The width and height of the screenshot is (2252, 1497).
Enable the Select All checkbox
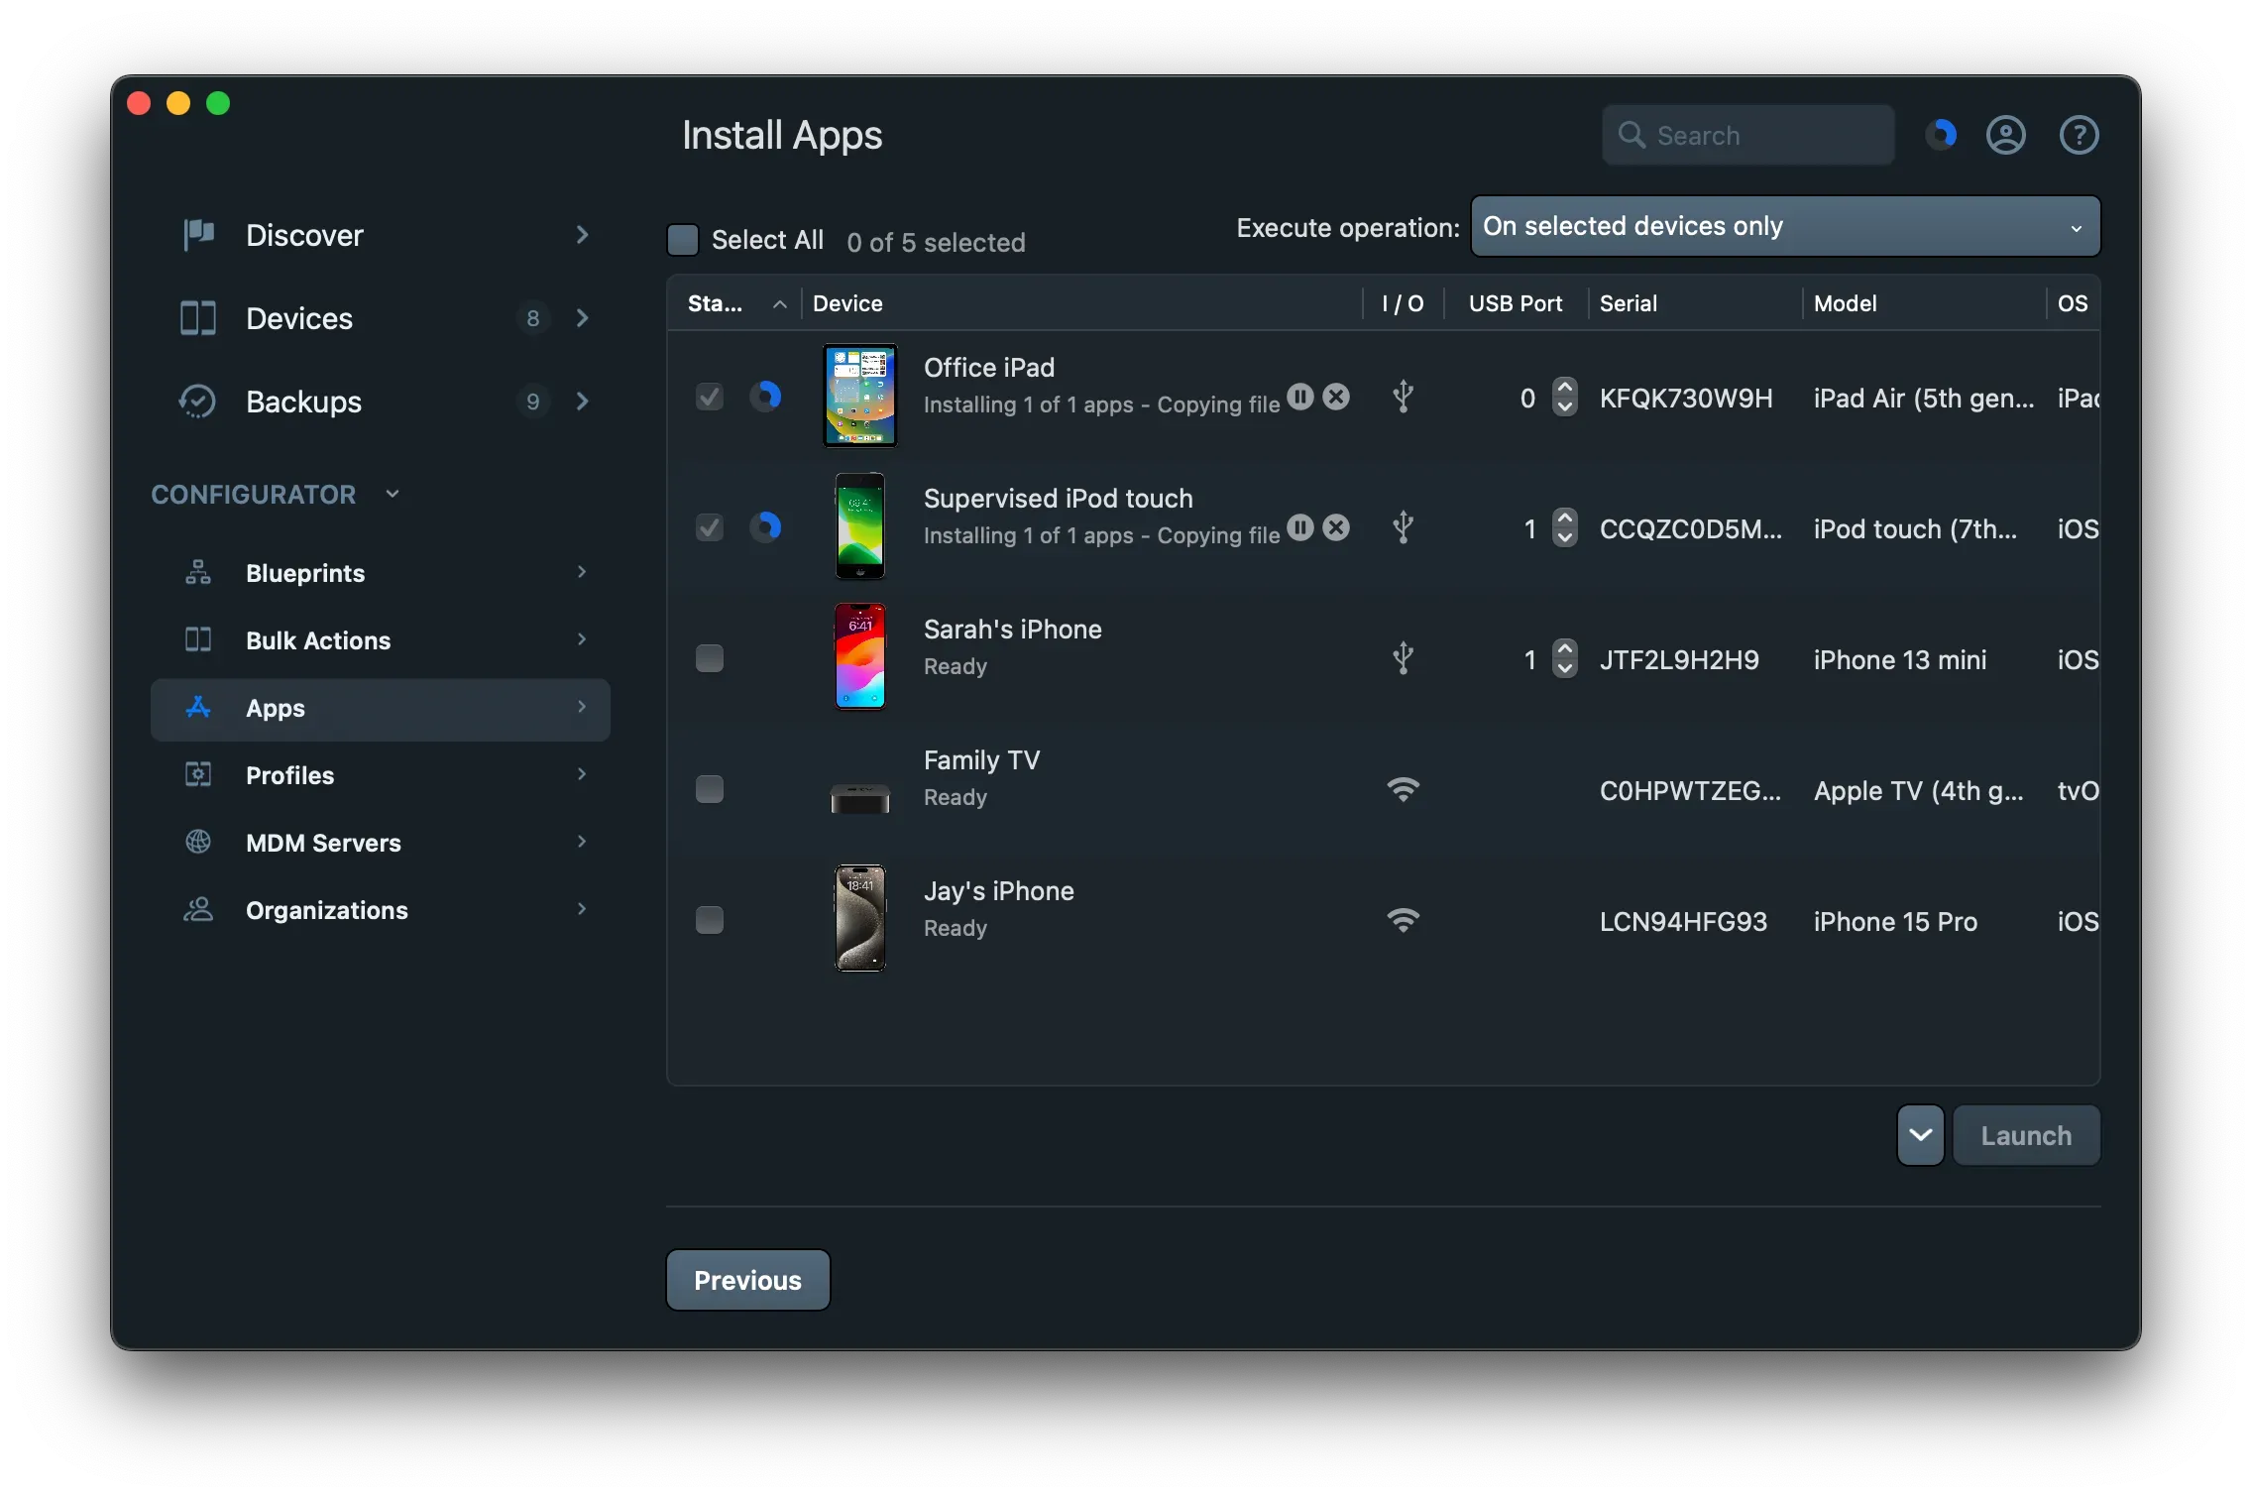coord(683,239)
